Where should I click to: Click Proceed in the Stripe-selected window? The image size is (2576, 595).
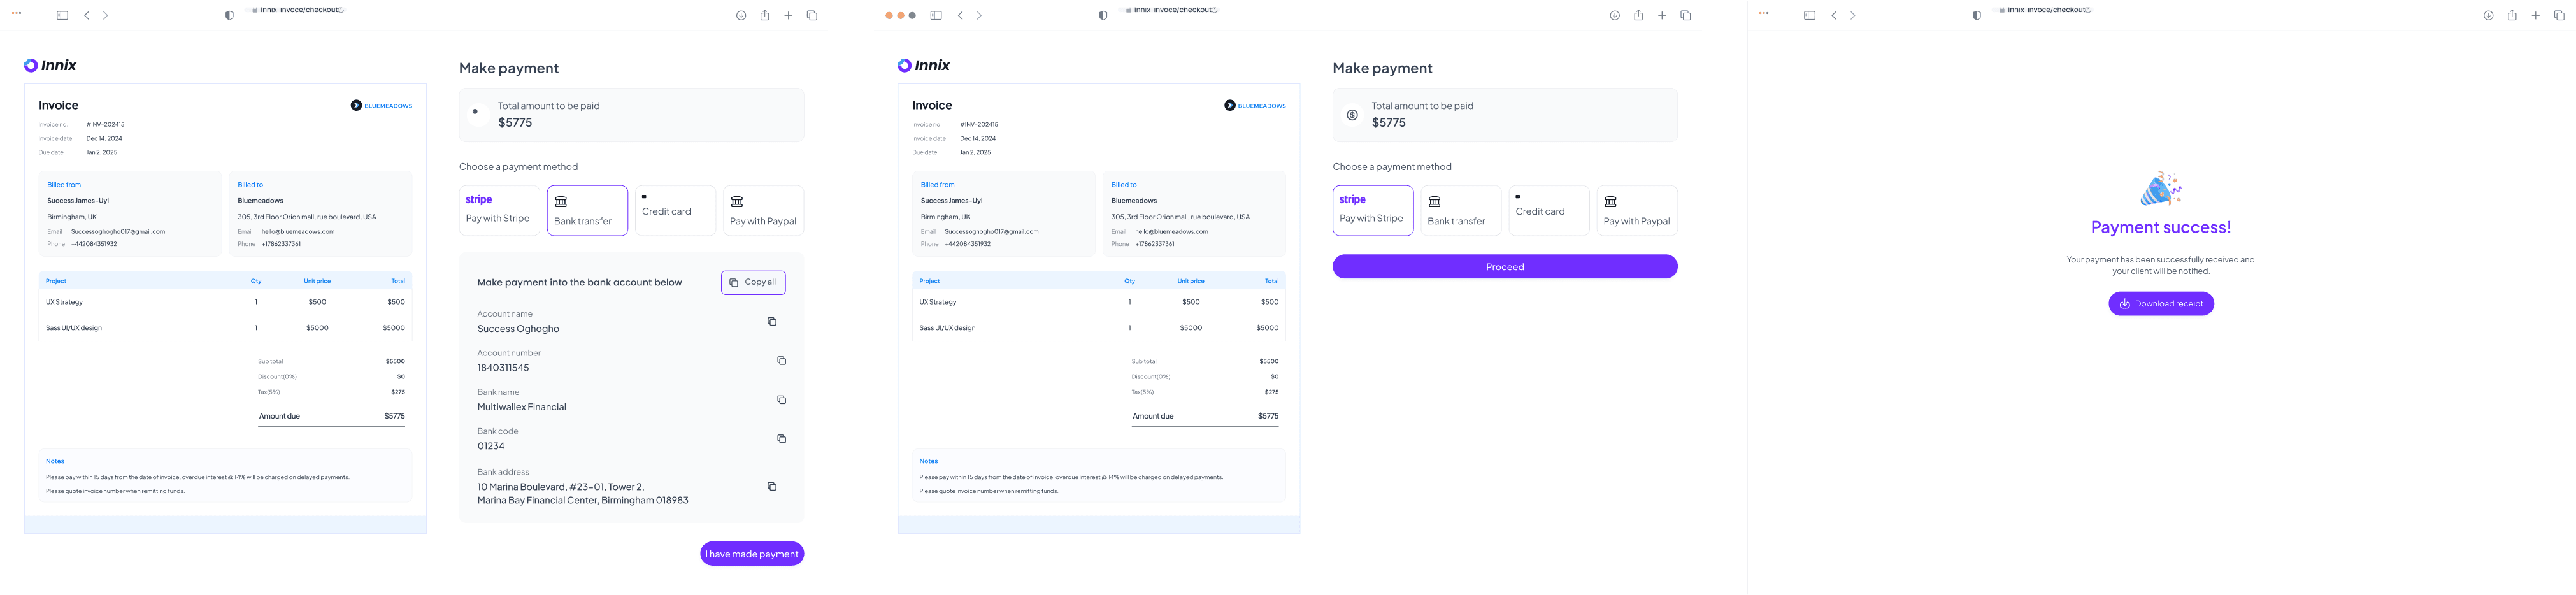pos(1504,267)
